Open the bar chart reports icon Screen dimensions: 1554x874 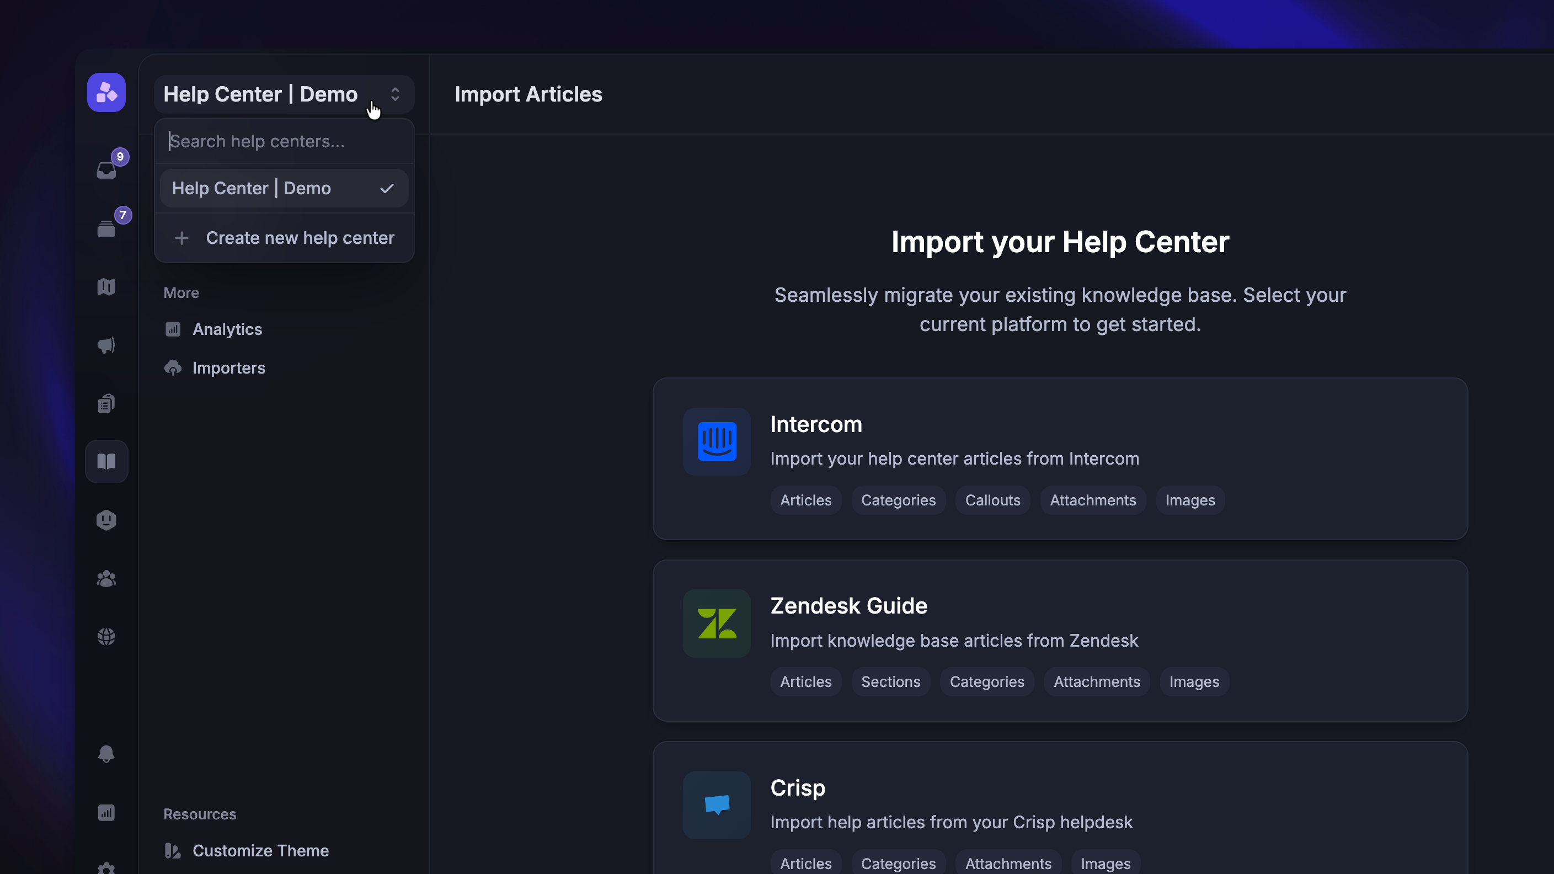[106, 812]
